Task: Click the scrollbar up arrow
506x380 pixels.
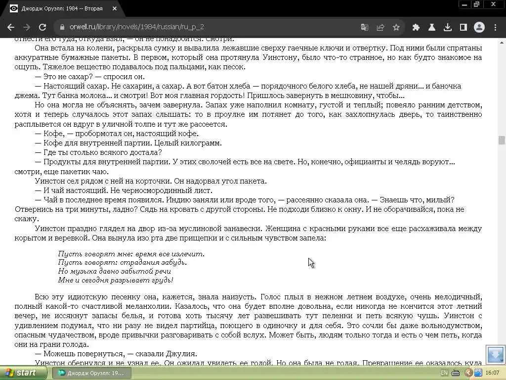Action: 502,42
